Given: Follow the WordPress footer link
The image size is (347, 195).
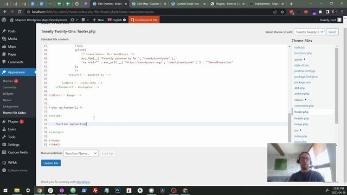Looking at the screenshot, I should click(83, 182).
